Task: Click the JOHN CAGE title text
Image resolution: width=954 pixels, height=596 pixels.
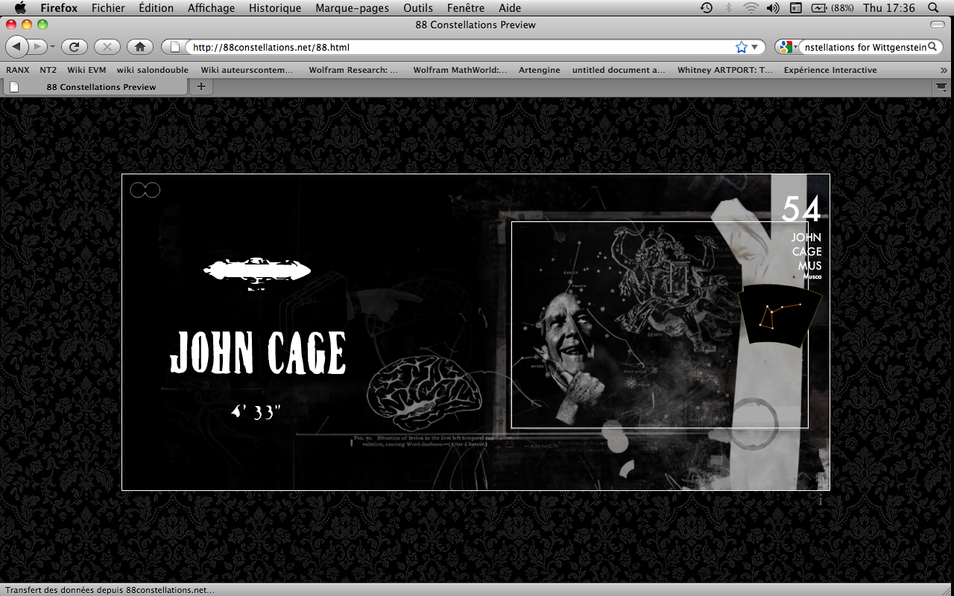Action: click(258, 352)
